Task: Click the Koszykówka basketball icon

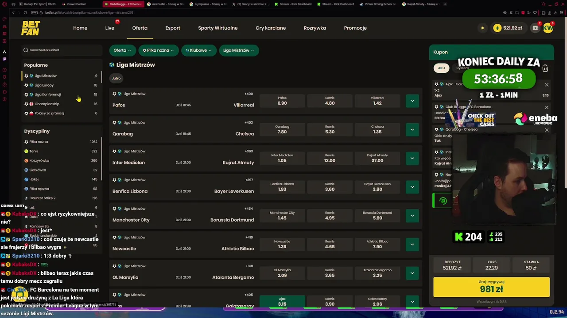Action: [x=26, y=160]
